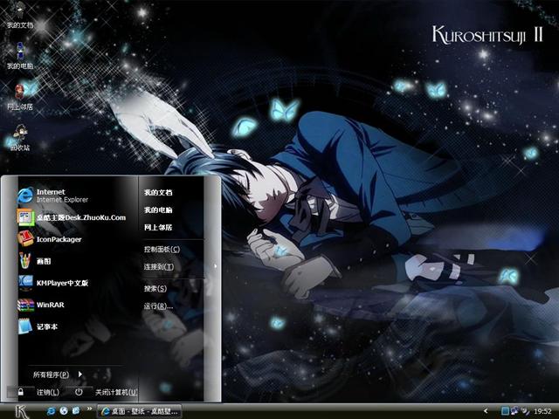This screenshot has width=559, height=419.
Task: Click Internet Explorer quick launch icon
Action: (x=51, y=411)
